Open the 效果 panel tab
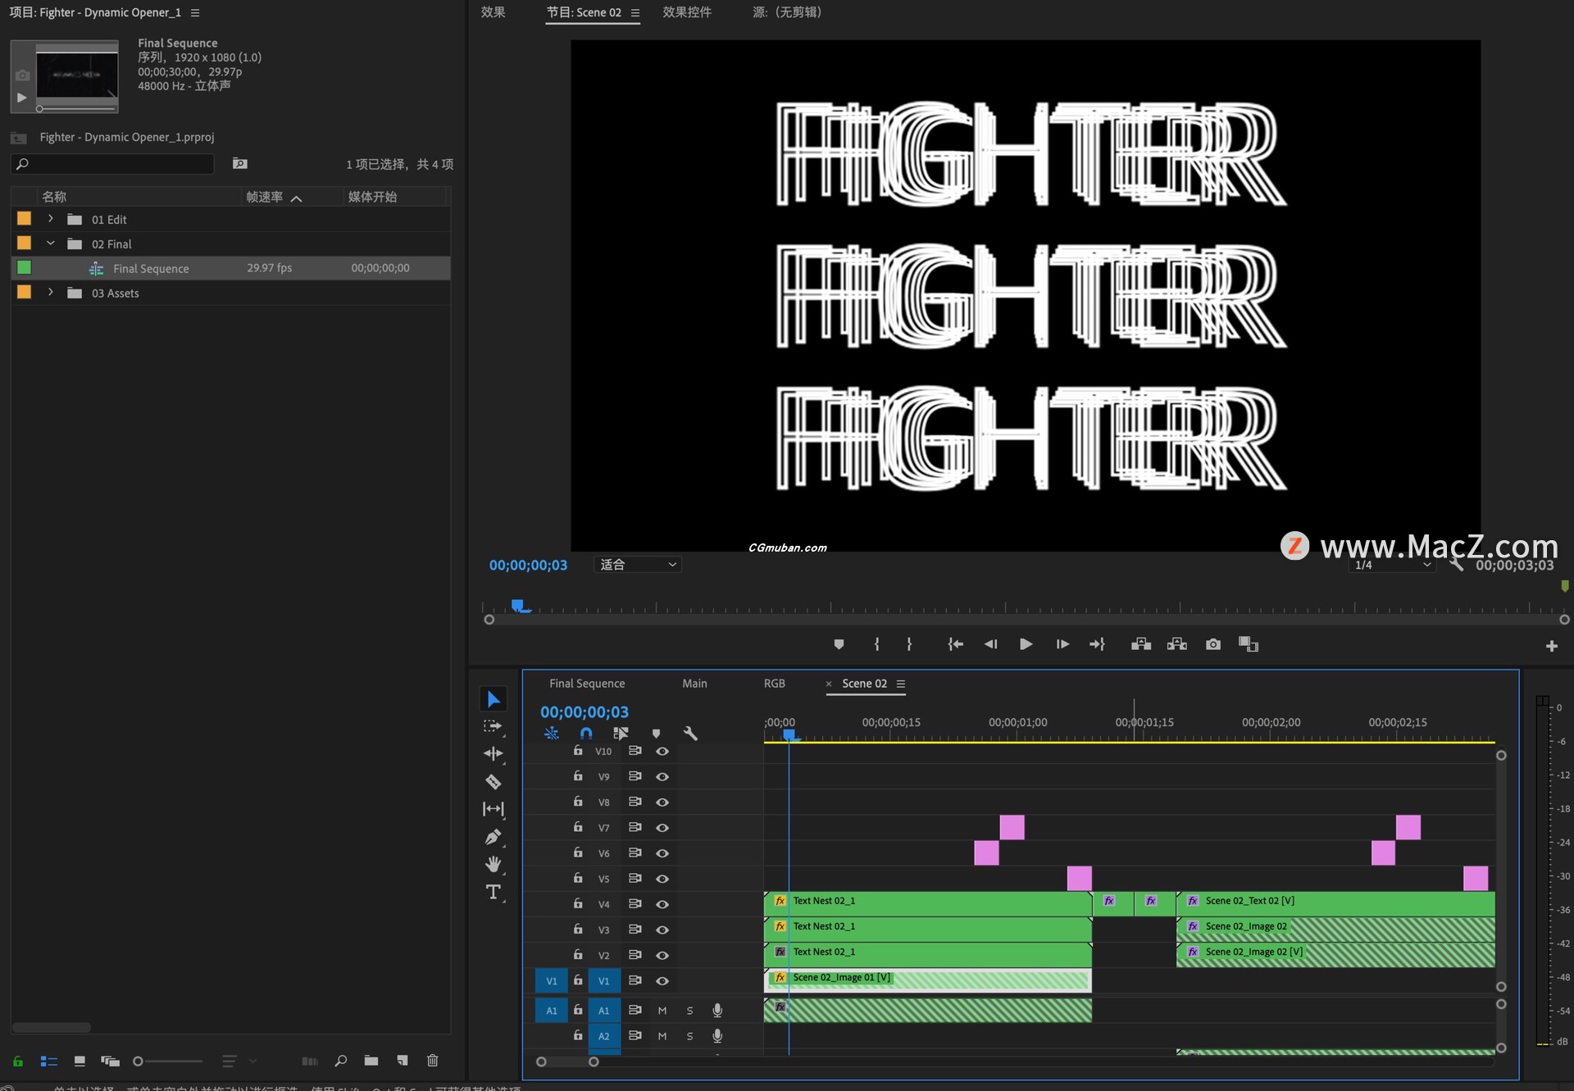The height and width of the screenshot is (1091, 1574). (x=493, y=12)
